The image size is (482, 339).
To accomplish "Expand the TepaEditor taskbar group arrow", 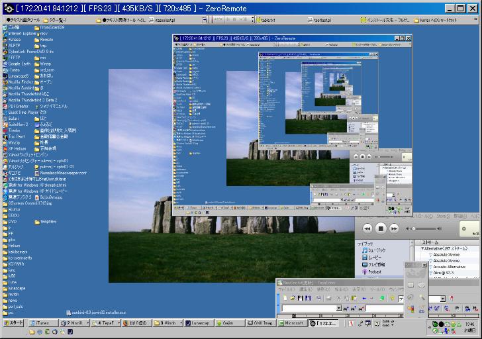I will coord(119,323).
